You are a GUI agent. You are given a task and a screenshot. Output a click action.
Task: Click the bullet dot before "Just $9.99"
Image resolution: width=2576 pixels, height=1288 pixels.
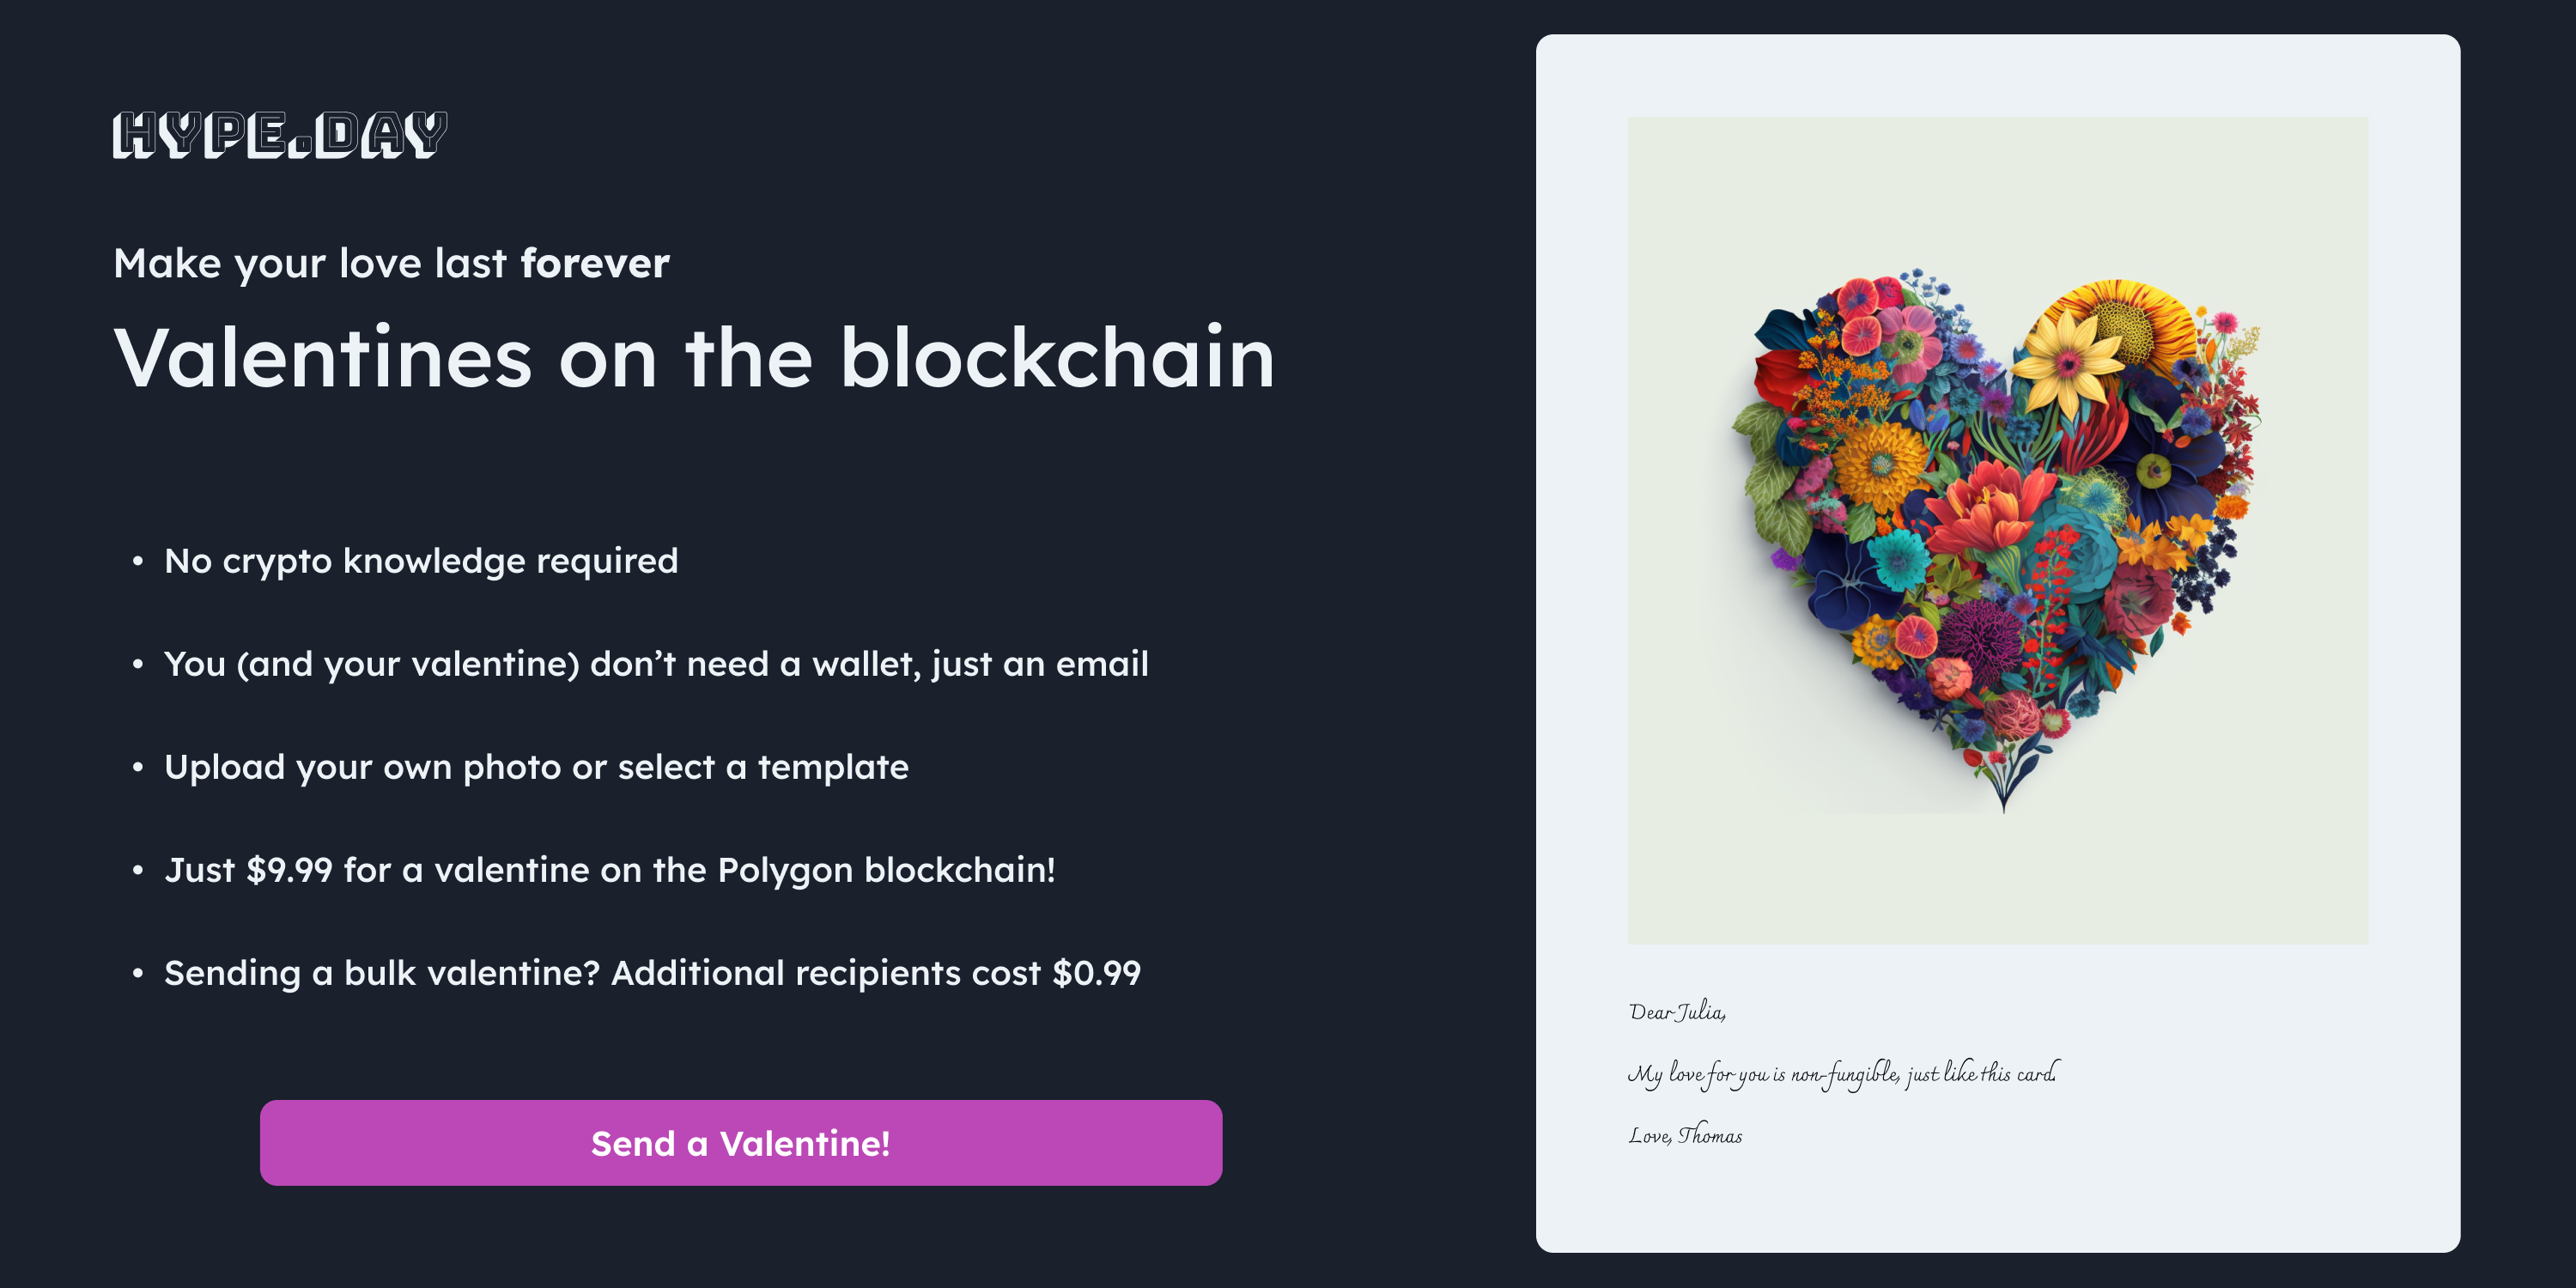pyautogui.click(x=138, y=870)
